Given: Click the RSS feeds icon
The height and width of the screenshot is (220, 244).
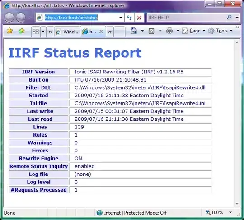Looking at the screenshot, I should coord(151,31).
